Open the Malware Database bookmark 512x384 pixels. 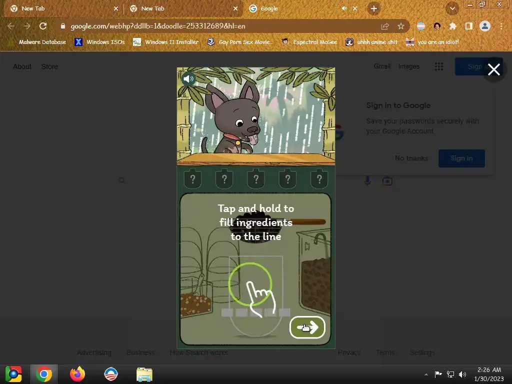38,42
